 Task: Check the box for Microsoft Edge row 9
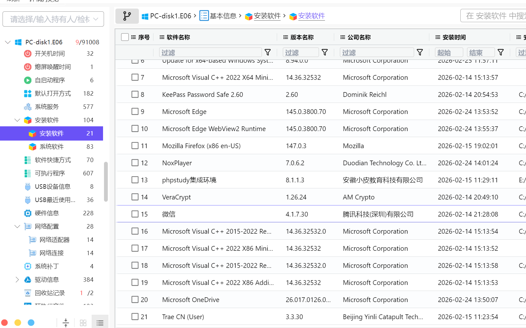pyautogui.click(x=135, y=111)
